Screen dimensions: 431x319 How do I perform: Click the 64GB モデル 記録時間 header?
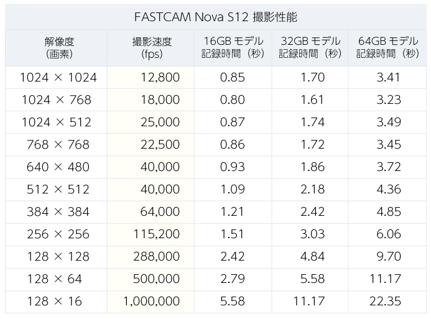click(x=387, y=48)
